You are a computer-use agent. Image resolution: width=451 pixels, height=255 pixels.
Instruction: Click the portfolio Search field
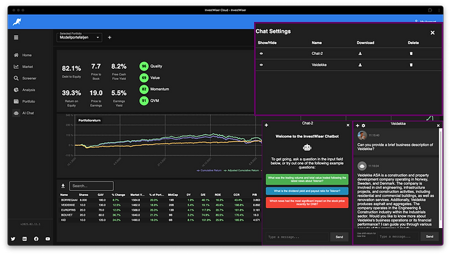tap(91, 186)
